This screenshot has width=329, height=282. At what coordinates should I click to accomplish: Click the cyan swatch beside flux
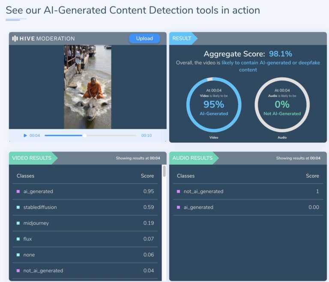click(x=18, y=239)
